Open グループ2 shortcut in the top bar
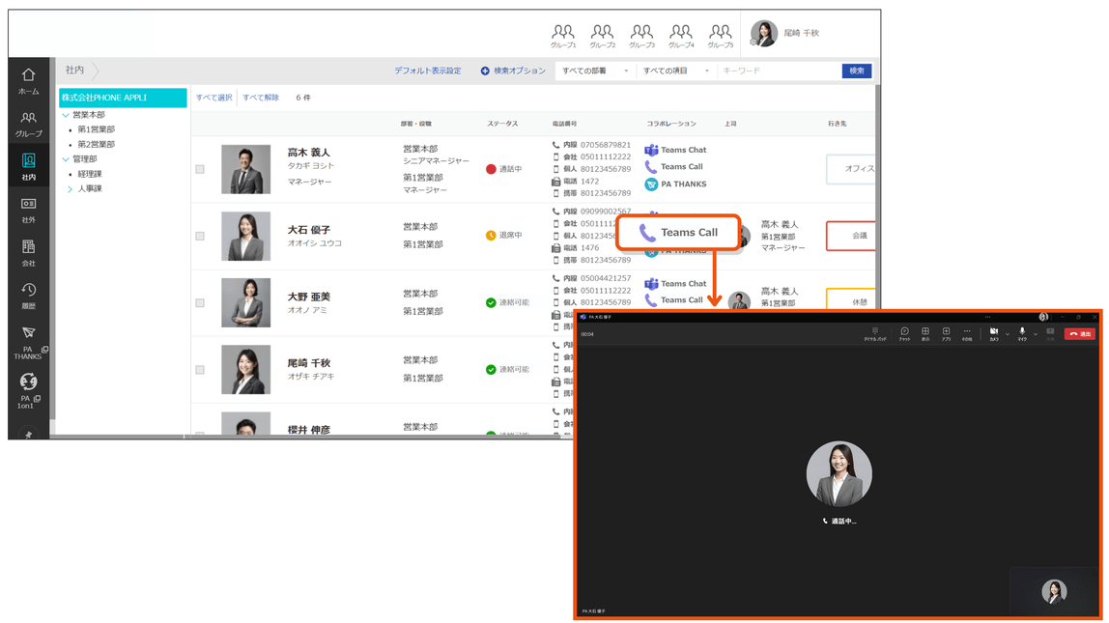The height and width of the screenshot is (623, 1109). (603, 36)
